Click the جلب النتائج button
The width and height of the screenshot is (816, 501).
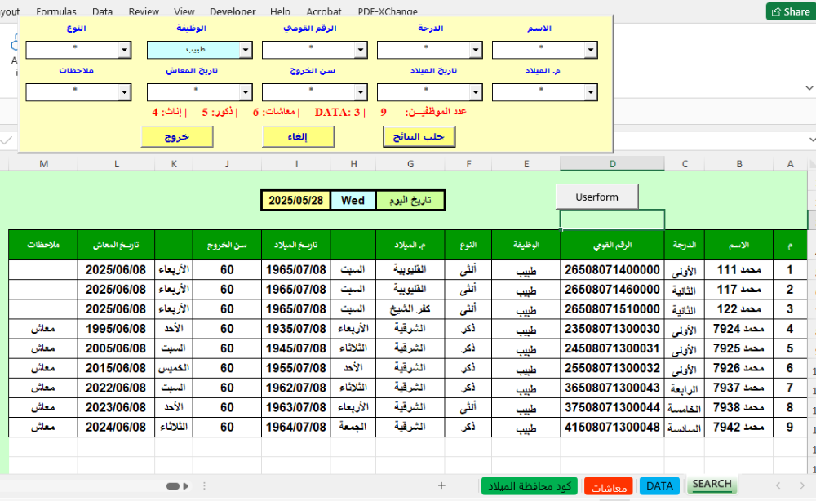pyautogui.click(x=419, y=136)
